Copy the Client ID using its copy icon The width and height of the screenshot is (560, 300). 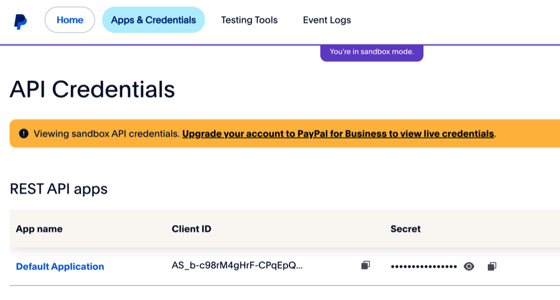(x=365, y=265)
